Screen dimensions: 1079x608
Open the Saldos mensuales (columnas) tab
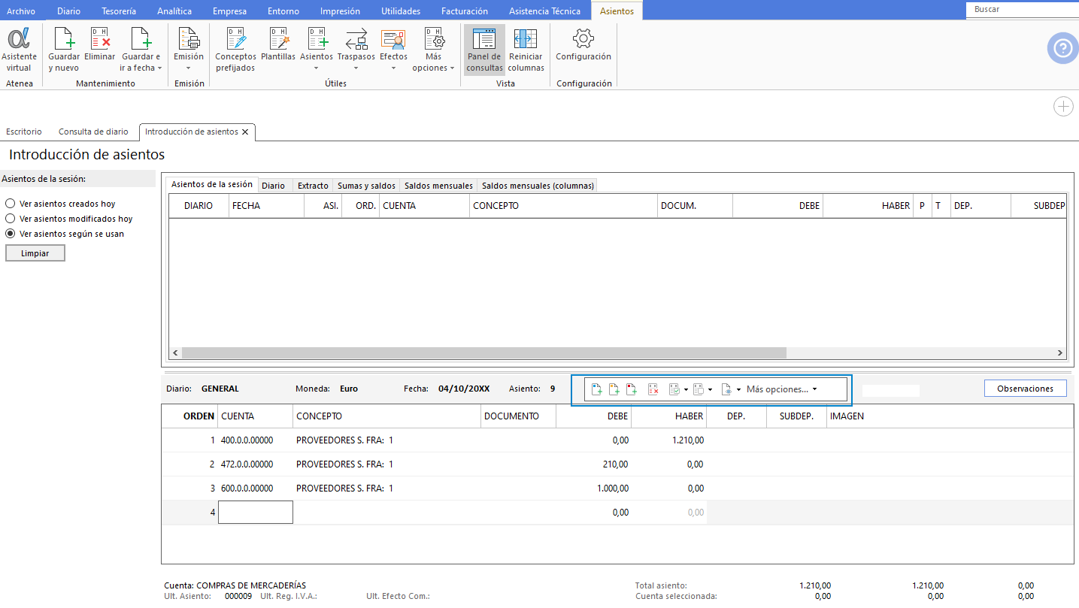coord(538,186)
